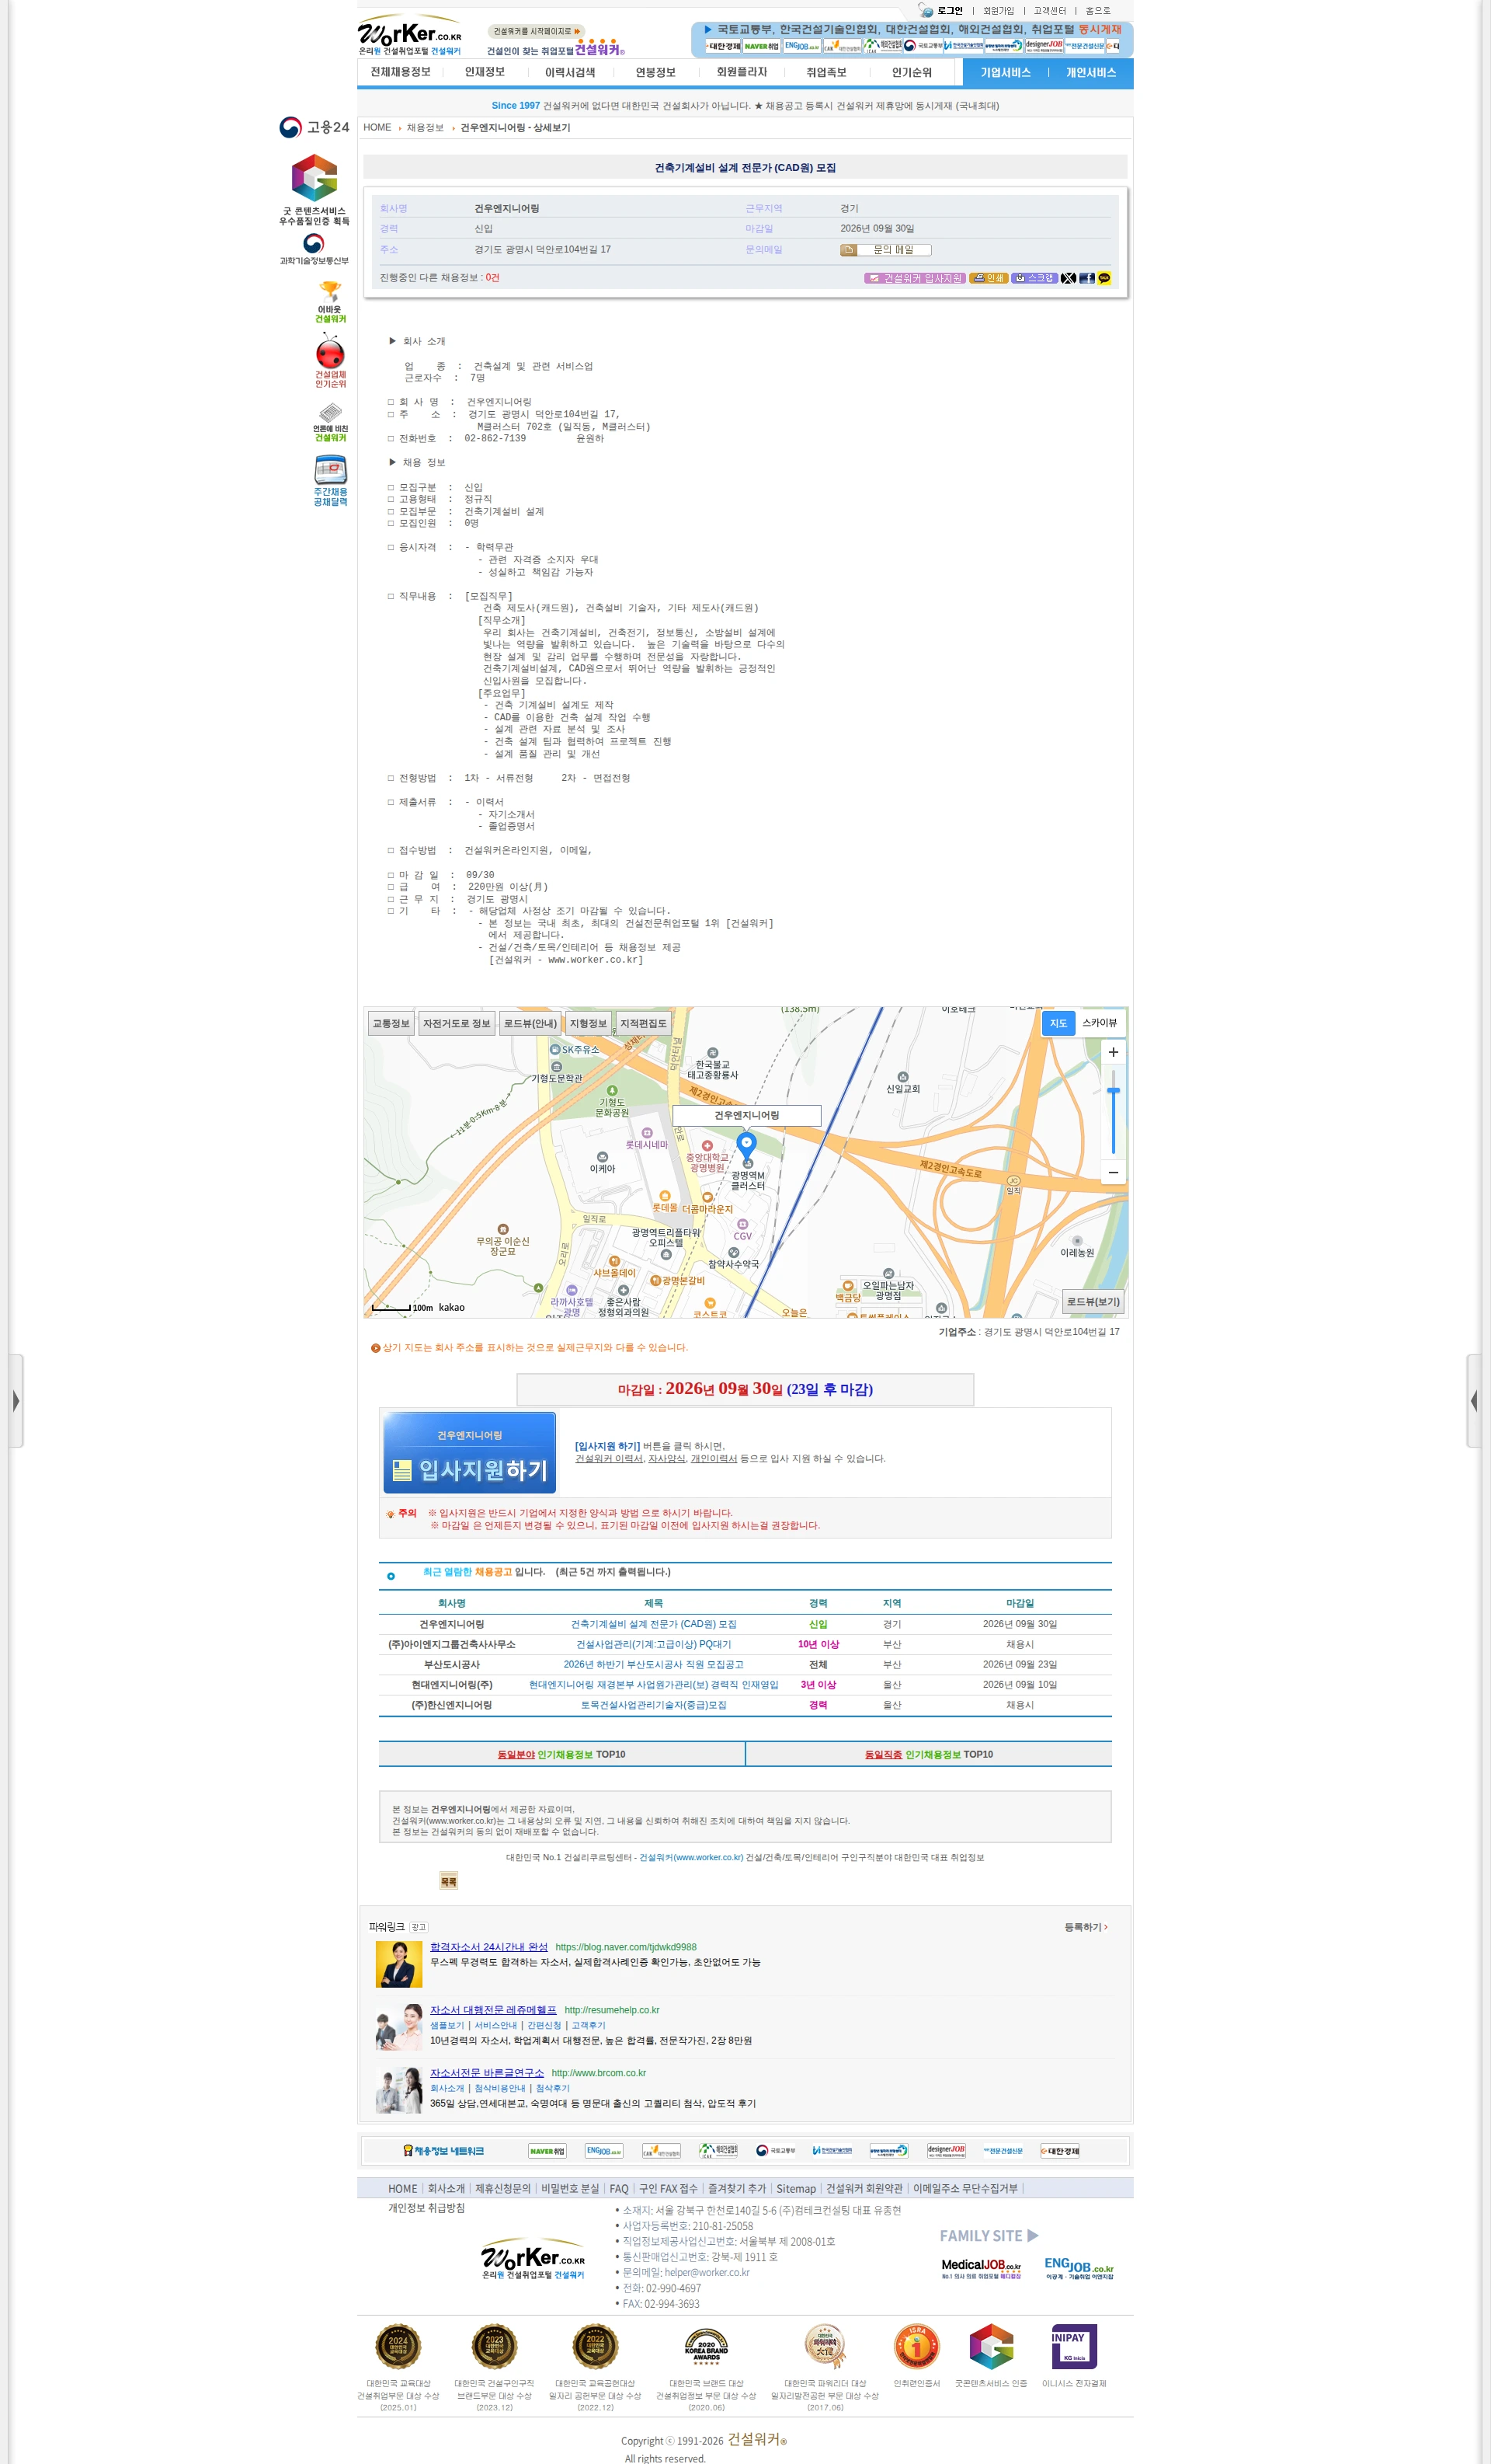Click the 인쇄 print button icon
1491x2464 pixels.
point(989,278)
